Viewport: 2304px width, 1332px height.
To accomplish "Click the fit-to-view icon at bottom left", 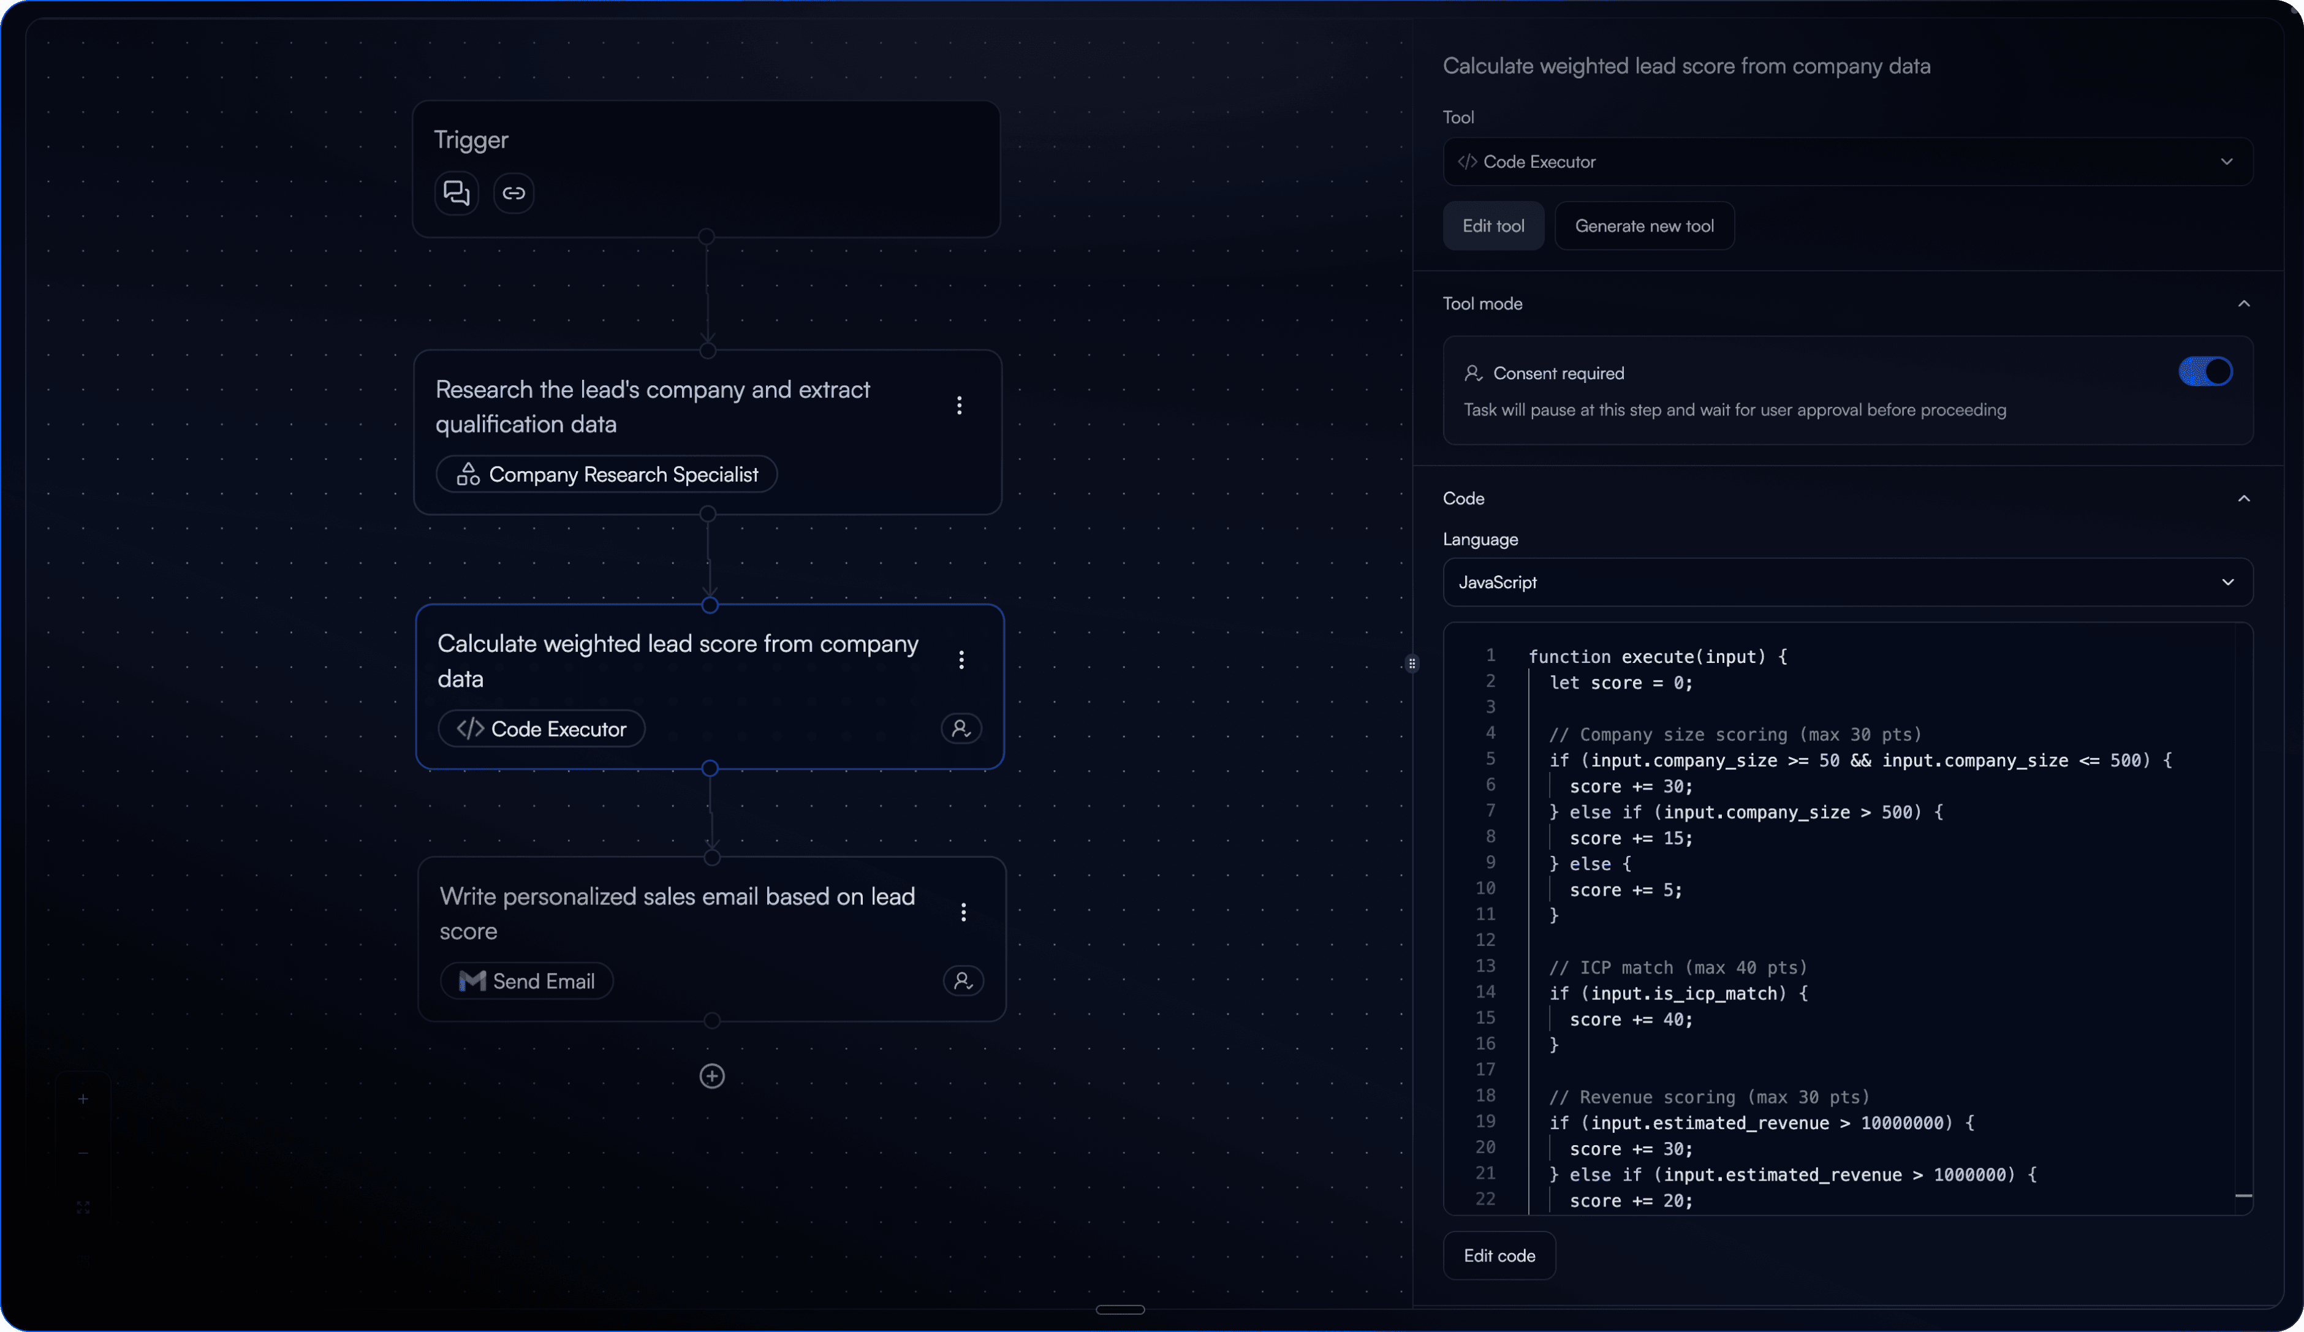I will [82, 1206].
